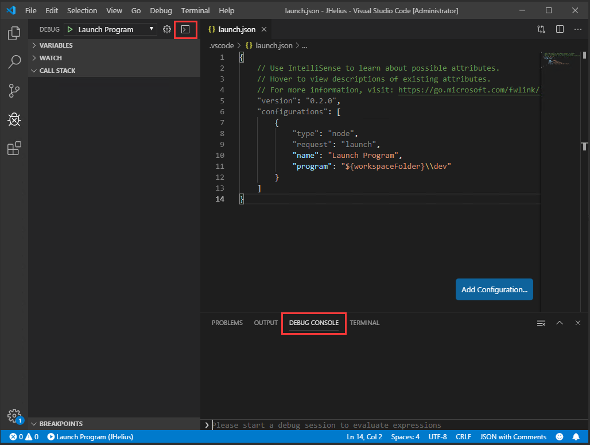The height and width of the screenshot is (445, 590).
Task: Click the "Launch Program" value on line 10
Action: 363,156
